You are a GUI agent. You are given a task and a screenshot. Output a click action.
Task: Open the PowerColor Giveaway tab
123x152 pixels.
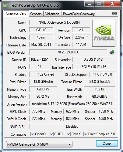pos(79,14)
